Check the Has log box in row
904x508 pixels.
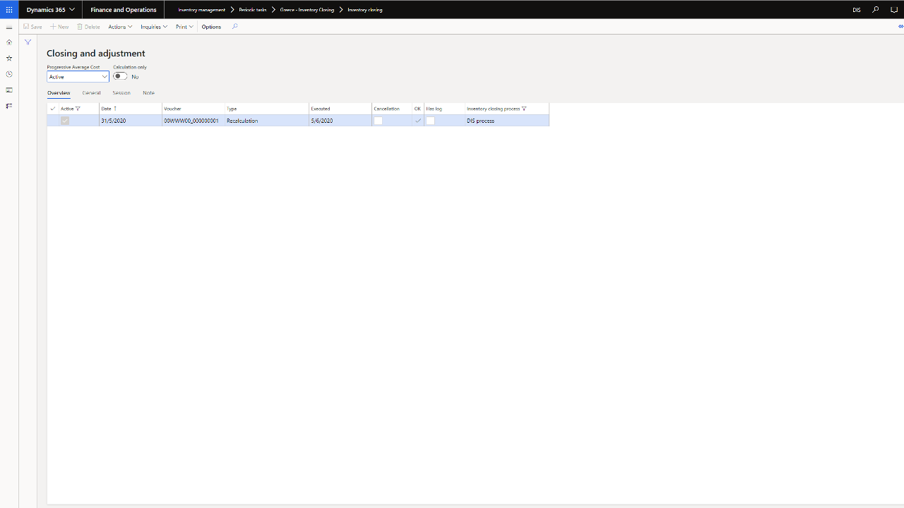click(430, 121)
